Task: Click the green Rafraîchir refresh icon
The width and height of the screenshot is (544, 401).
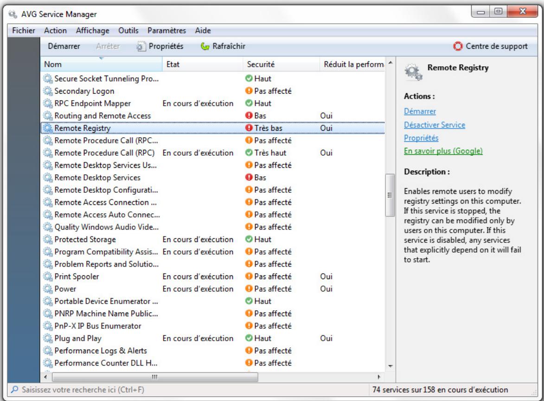Action: pyautogui.click(x=205, y=46)
